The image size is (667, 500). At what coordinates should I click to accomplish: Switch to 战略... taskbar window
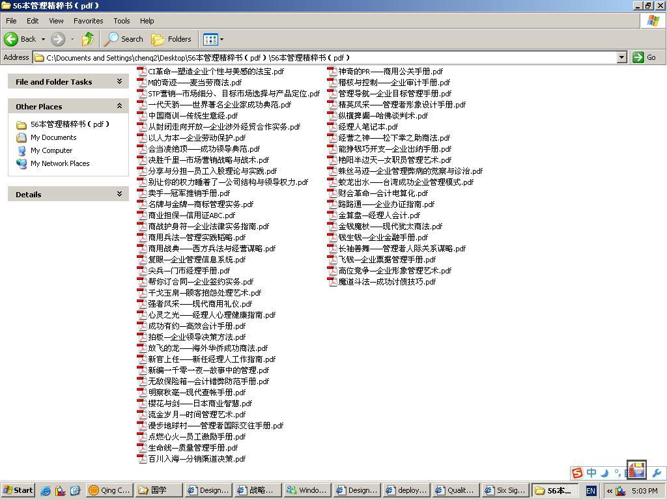pyautogui.click(x=259, y=490)
